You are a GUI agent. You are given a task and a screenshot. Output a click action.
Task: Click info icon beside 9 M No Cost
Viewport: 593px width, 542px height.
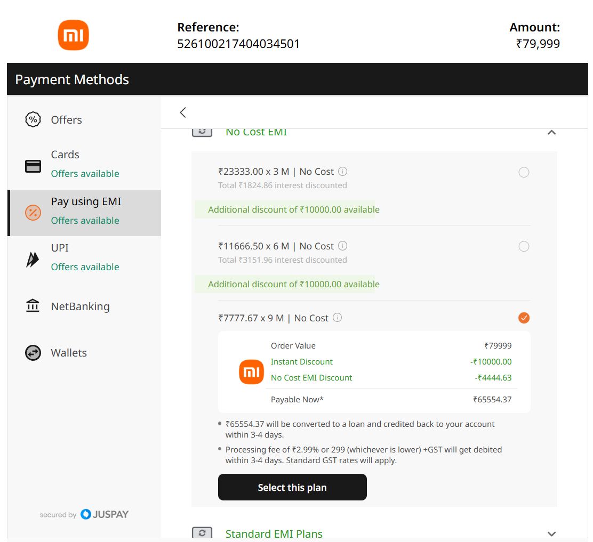pos(338,318)
